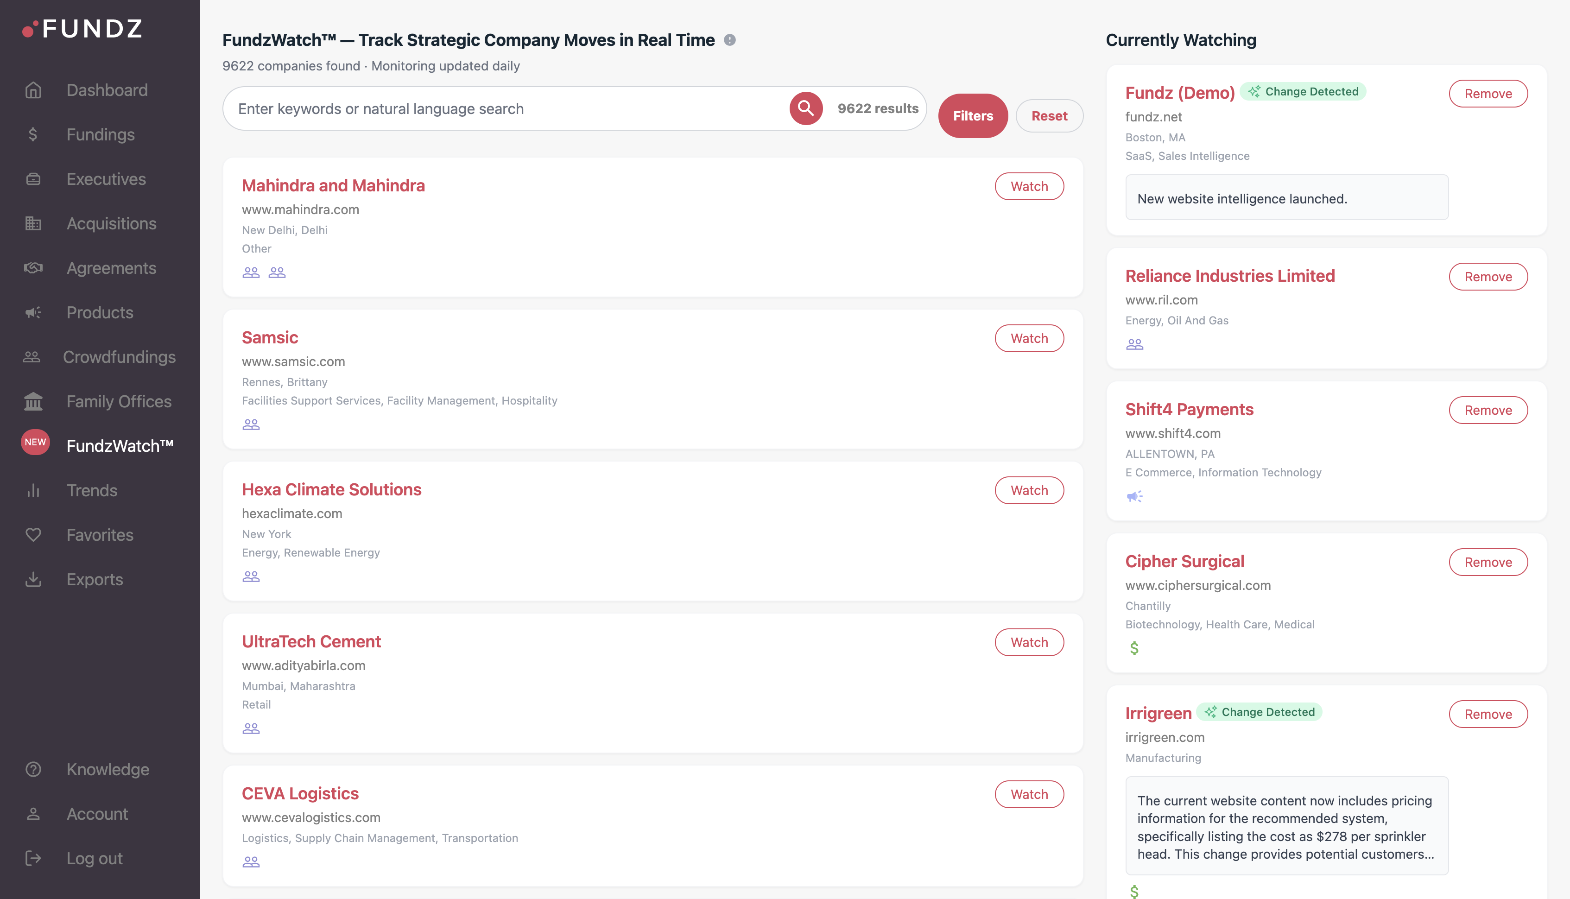Image resolution: width=1570 pixels, height=899 pixels.
Task: Remove Cipher Surgical from watchlist
Action: pyautogui.click(x=1488, y=561)
